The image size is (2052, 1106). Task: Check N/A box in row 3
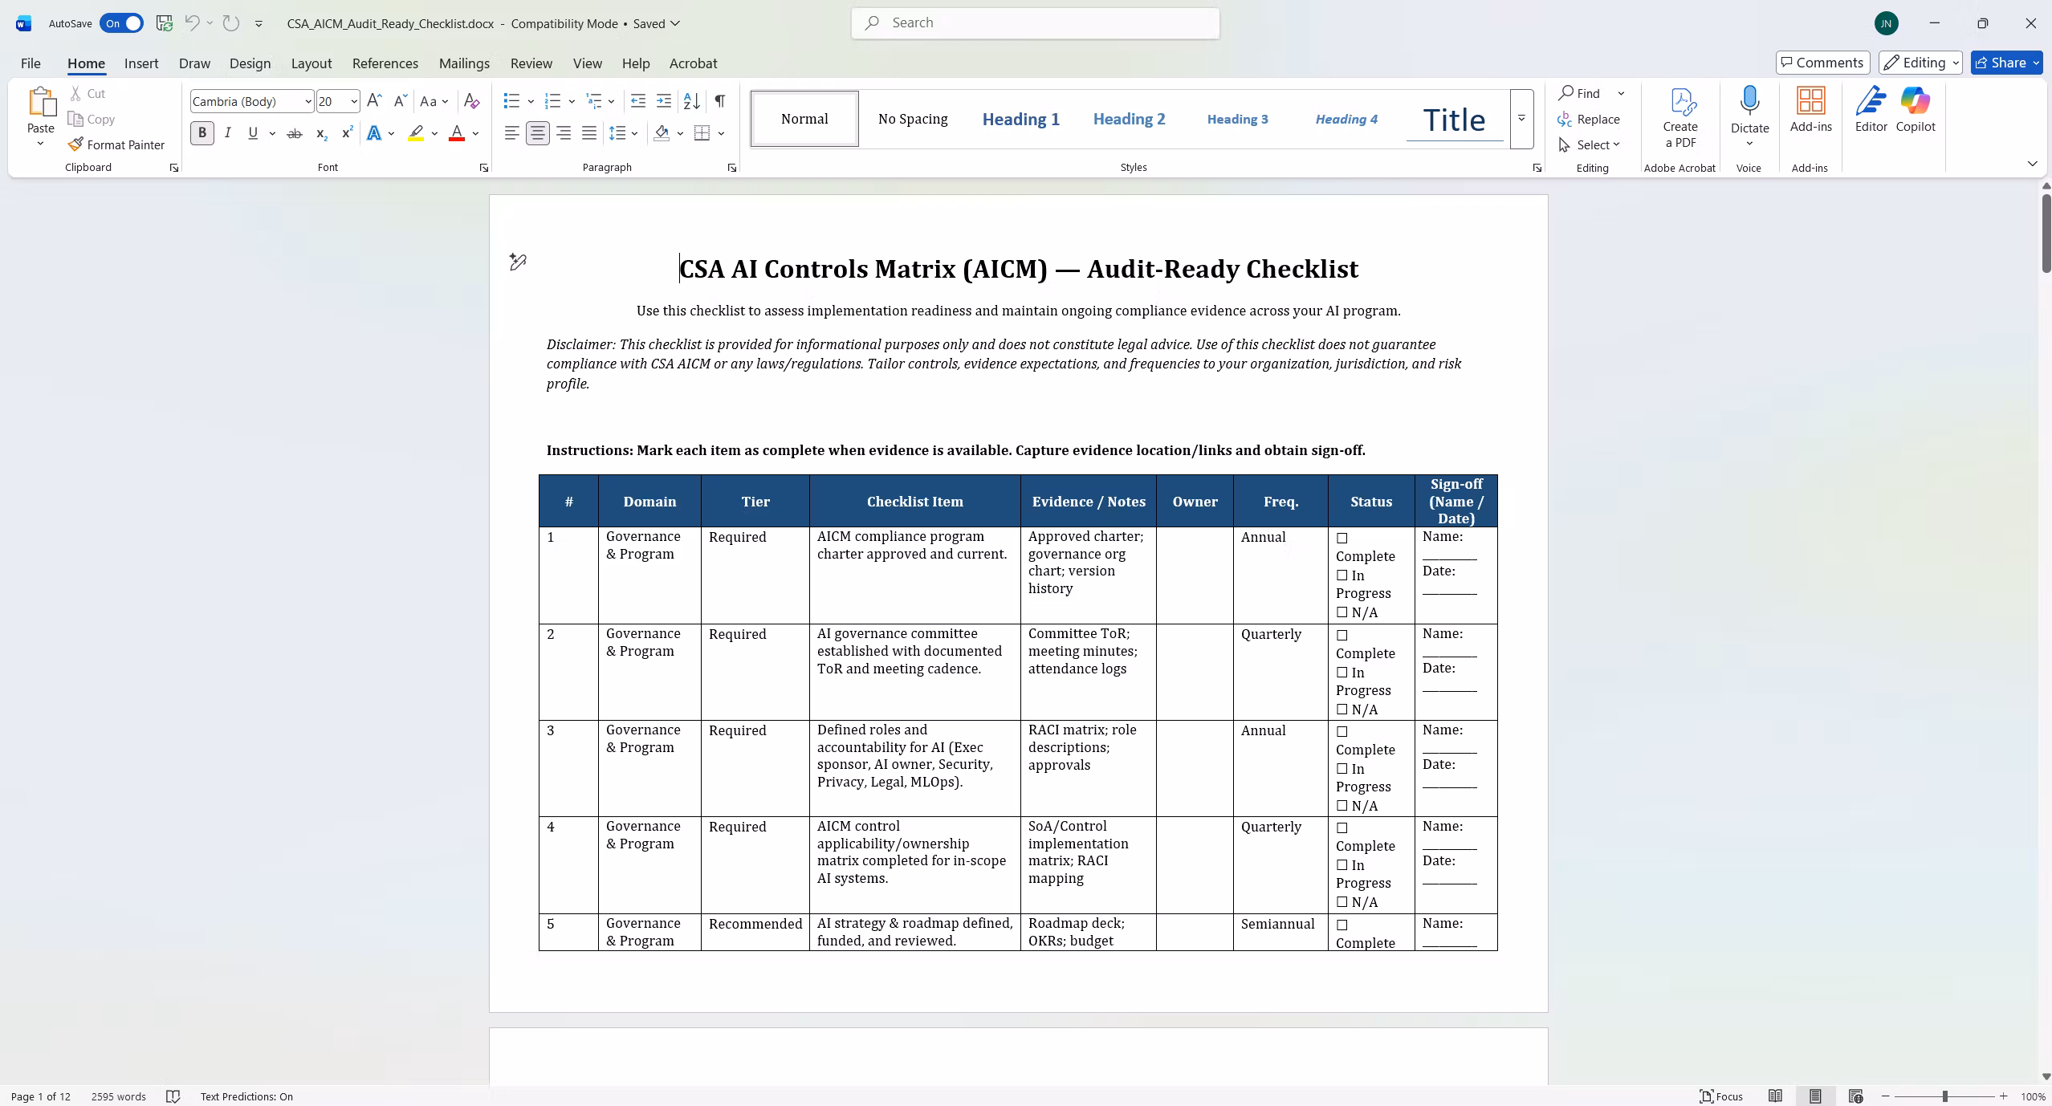pyautogui.click(x=1342, y=806)
